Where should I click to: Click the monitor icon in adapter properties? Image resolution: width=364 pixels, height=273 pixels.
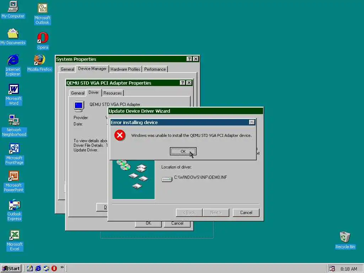79,106
